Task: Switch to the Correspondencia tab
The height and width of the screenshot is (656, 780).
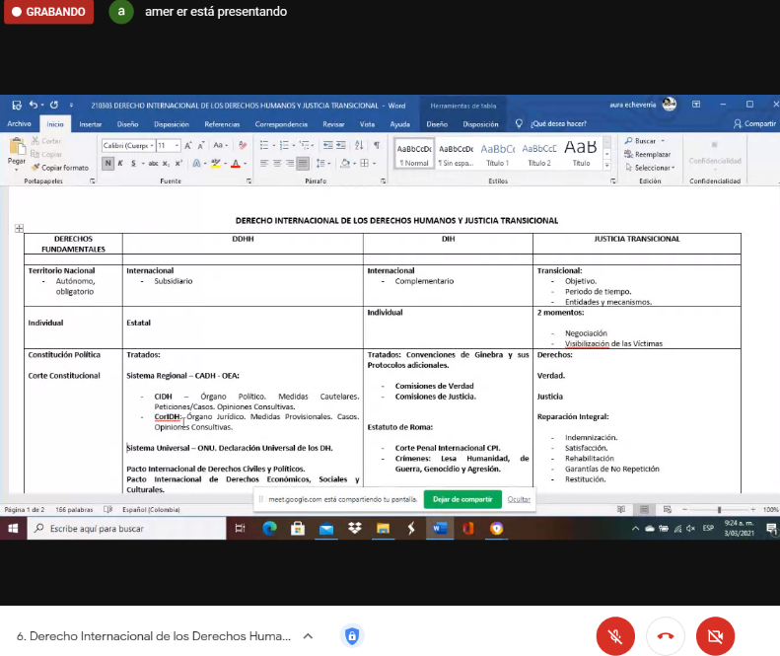Action: [x=281, y=124]
